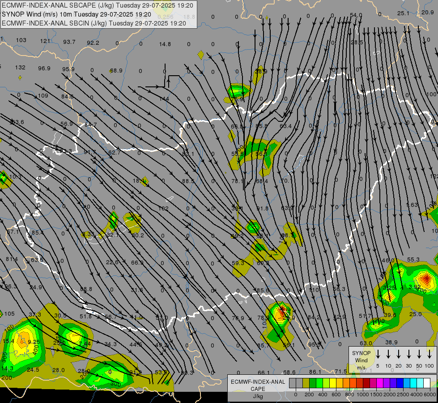The image size is (438, 403).
Task: Click the 100 m/s wind arrow in legend
Action: [x=429, y=354]
